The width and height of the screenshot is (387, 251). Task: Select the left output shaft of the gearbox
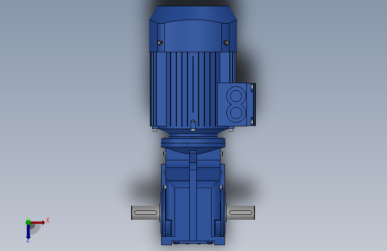[x=146, y=213]
